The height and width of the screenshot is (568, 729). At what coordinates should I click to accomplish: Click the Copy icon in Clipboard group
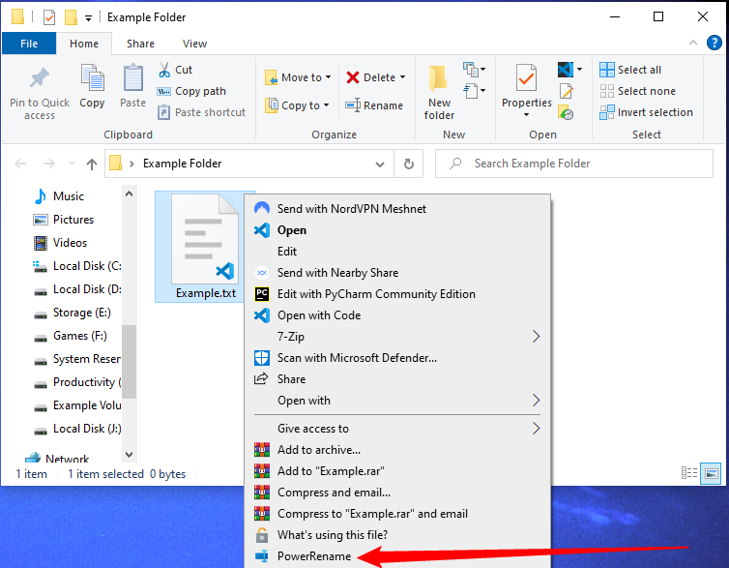[x=93, y=79]
